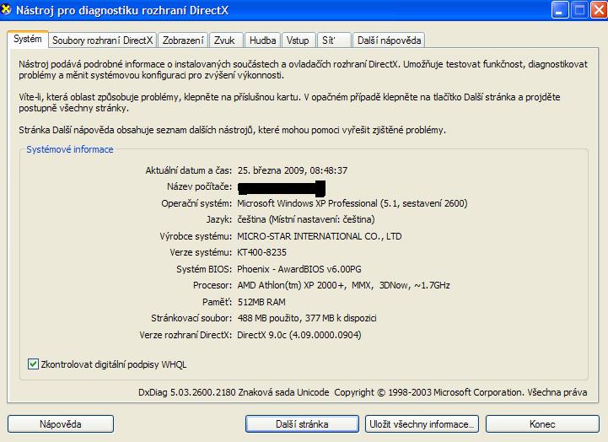This screenshot has height=442, width=608.
Task: Open the Zobrazení tab
Action: pyautogui.click(x=183, y=40)
